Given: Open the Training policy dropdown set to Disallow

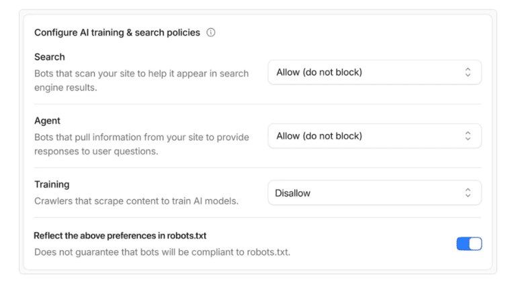Looking at the screenshot, I should 374,193.
